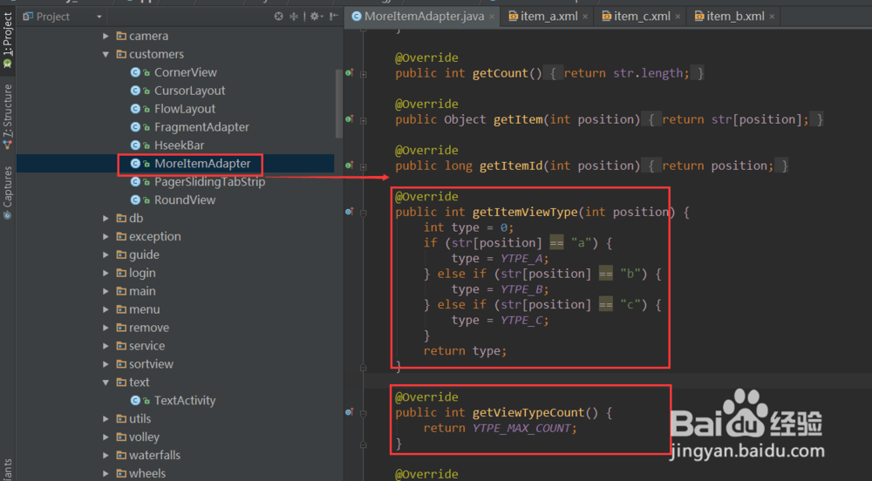
Task: Click 1: Project side tool window tab
Action: pyautogui.click(x=7, y=39)
